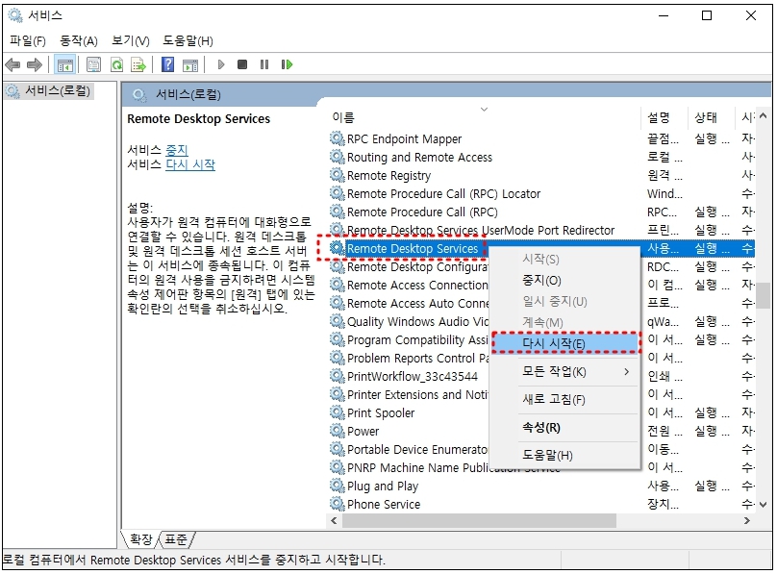Click the Refresh toolbar icon
This screenshot has width=777, height=574.
(x=116, y=64)
